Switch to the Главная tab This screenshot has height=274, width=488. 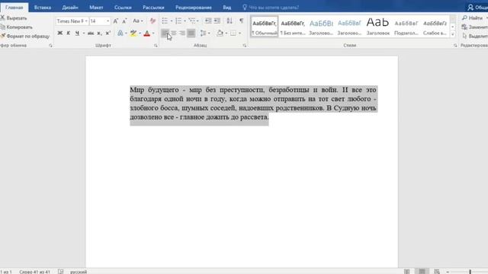14,7
